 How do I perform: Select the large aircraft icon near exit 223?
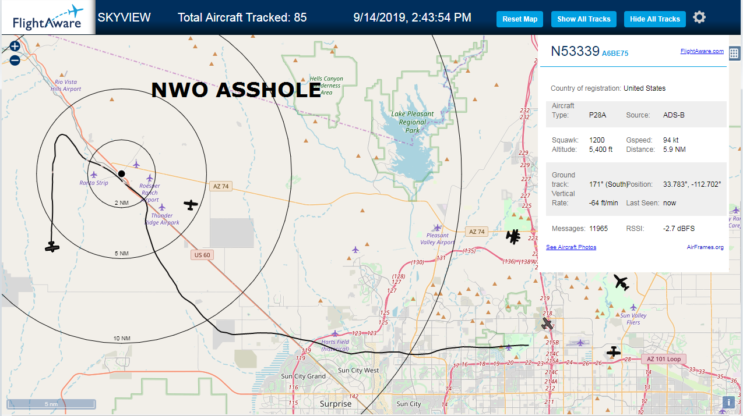513,236
